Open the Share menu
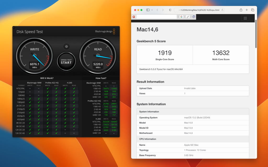The height and width of the screenshot is (167, 268). pyautogui.click(x=241, y=10)
